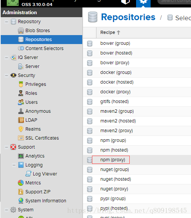The width and height of the screenshot is (191, 218).
Task: Click the Anonymous silhouette icon
Action: [21, 111]
